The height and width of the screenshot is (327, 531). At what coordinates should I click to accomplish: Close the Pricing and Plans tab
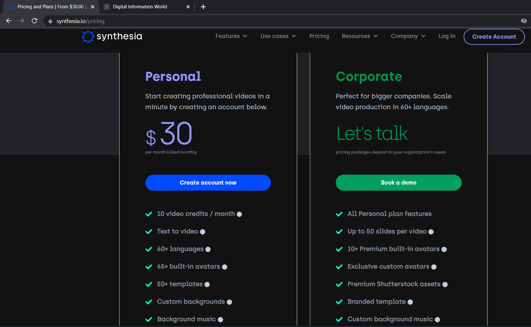(93, 7)
